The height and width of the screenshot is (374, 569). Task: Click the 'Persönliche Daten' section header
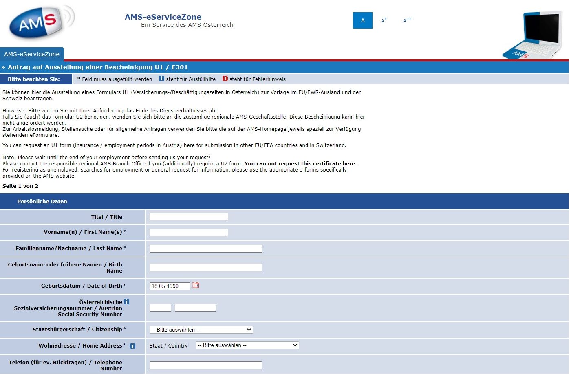[x=42, y=201]
